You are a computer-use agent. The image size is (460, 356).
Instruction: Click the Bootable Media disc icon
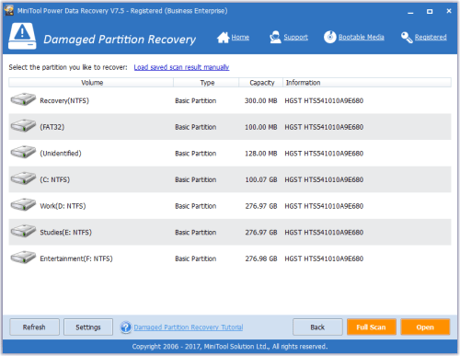pos(330,37)
